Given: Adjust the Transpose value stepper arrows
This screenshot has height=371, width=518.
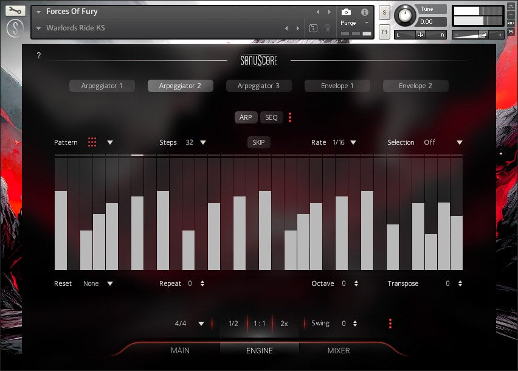Looking at the screenshot, I should pos(460,283).
